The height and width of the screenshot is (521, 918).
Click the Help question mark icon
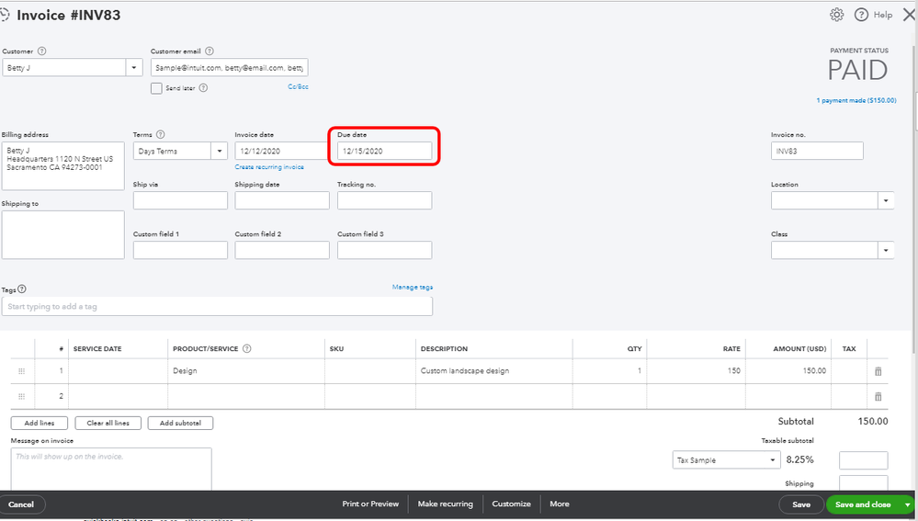coord(861,15)
